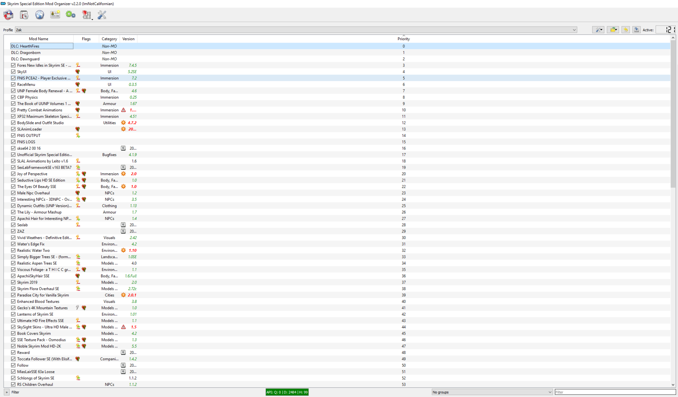Image resolution: width=678 pixels, height=397 pixels.
Task: Open the folder shortcuts dropdown button
Action: pyautogui.click(x=613, y=30)
